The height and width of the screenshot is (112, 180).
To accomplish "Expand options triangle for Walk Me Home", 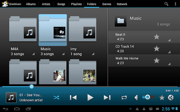I will click(x=169, y=64).
